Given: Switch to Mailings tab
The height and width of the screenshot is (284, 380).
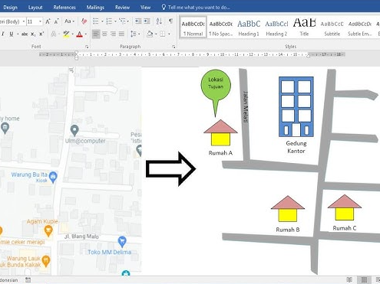Looking at the screenshot, I should click(95, 8).
